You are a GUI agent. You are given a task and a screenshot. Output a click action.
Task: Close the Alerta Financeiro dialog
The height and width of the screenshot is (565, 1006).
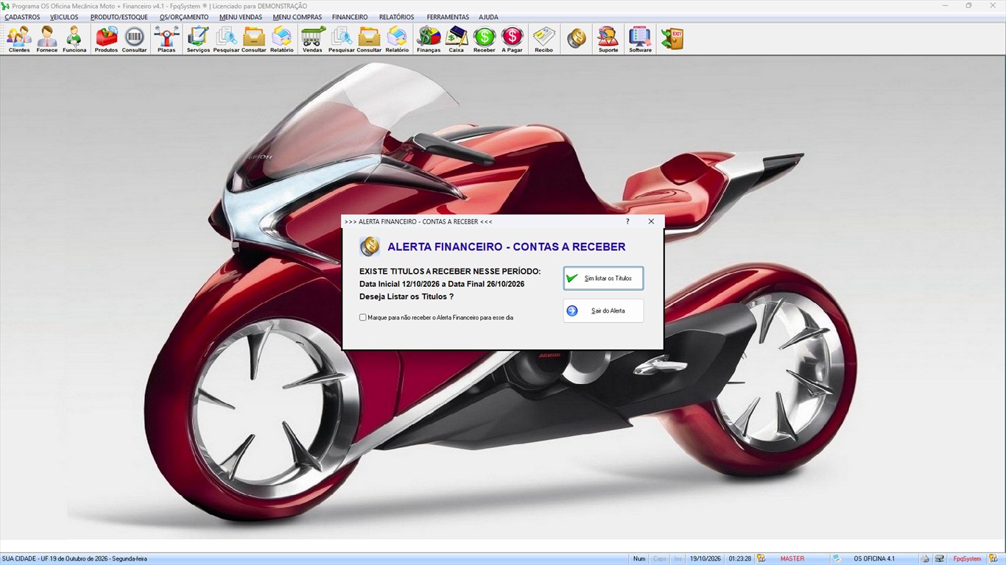pyautogui.click(x=651, y=221)
